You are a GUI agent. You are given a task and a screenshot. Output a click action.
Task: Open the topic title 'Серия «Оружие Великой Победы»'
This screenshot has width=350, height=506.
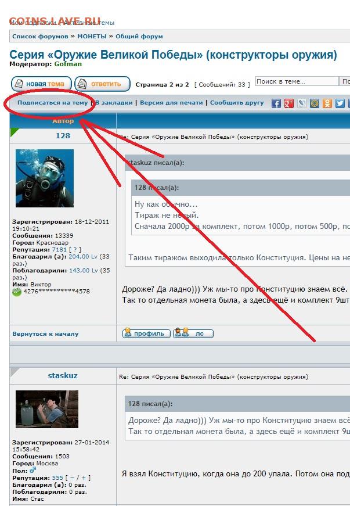173,55
